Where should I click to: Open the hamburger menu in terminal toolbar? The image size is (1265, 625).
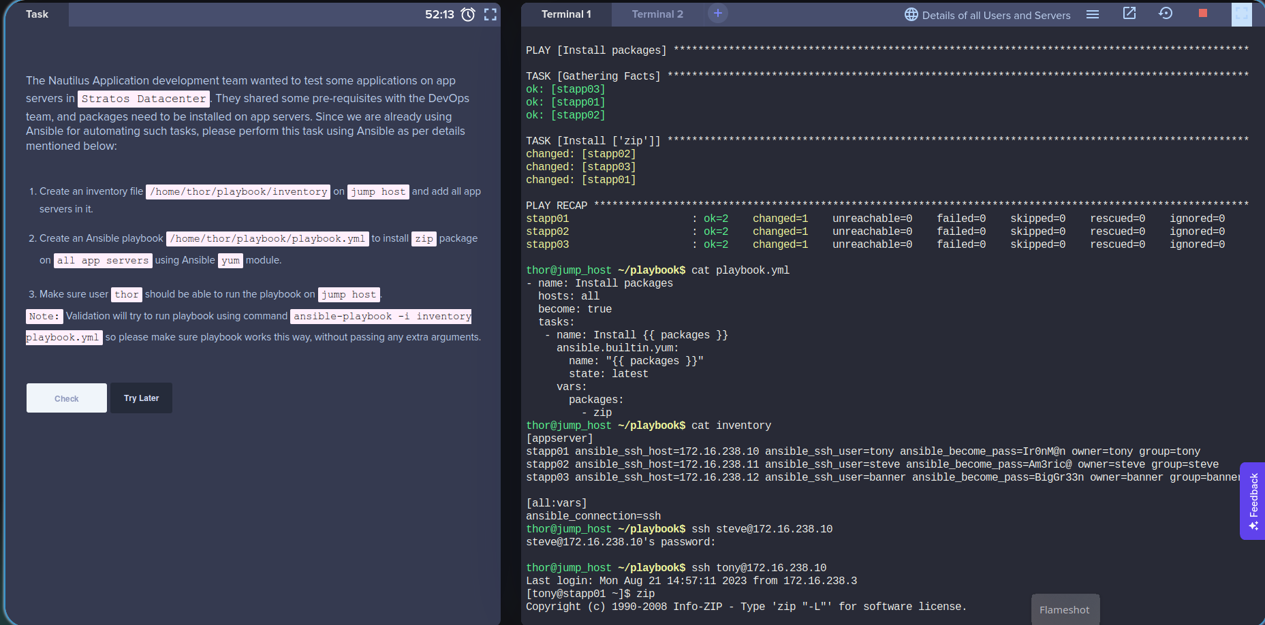click(x=1093, y=14)
